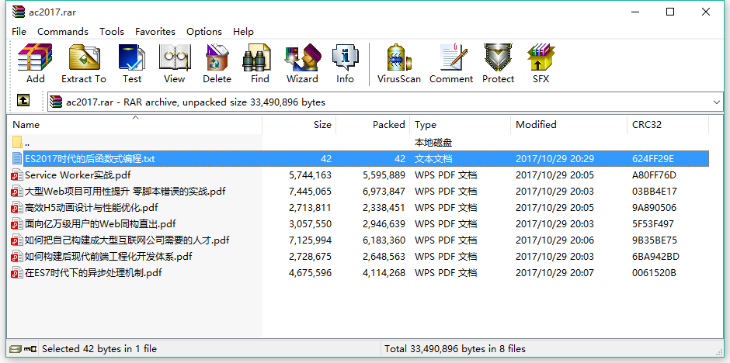Click modified date 2017/10/29 20:07

tap(554, 273)
